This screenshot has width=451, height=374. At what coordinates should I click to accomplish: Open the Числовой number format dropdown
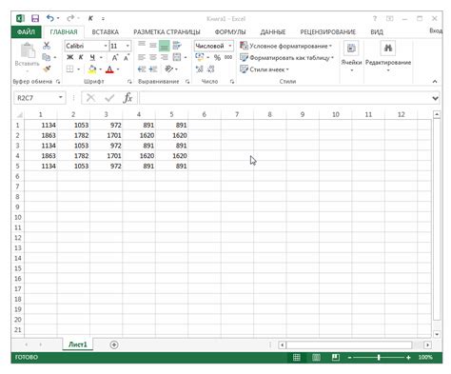[x=230, y=46]
